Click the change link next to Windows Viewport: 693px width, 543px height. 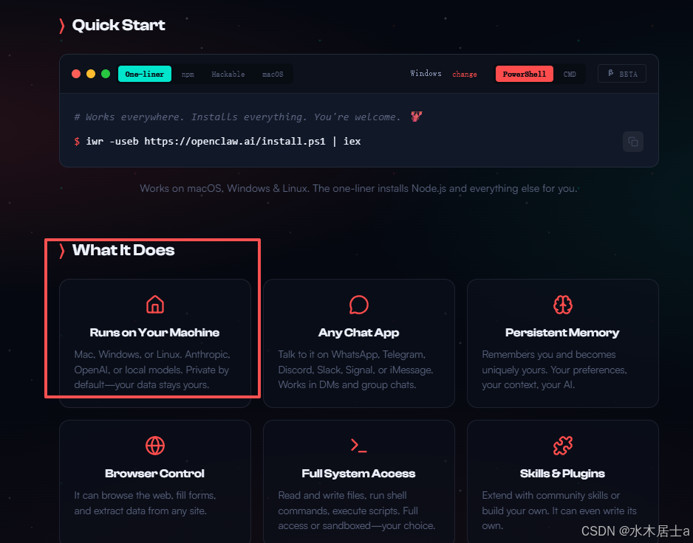pos(465,75)
